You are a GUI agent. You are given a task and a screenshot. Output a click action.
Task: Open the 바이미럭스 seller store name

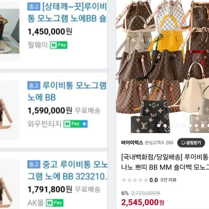pyautogui.click(x=132, y=143)
